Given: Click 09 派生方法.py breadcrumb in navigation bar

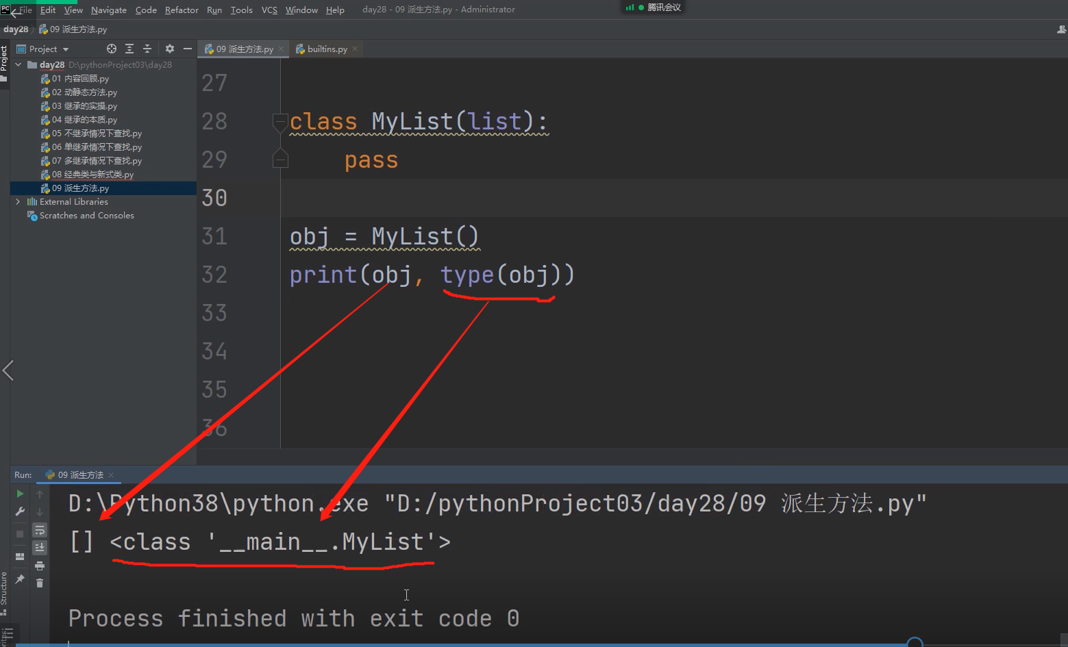Looking at the screenshot, I should [x=73, y=29].
